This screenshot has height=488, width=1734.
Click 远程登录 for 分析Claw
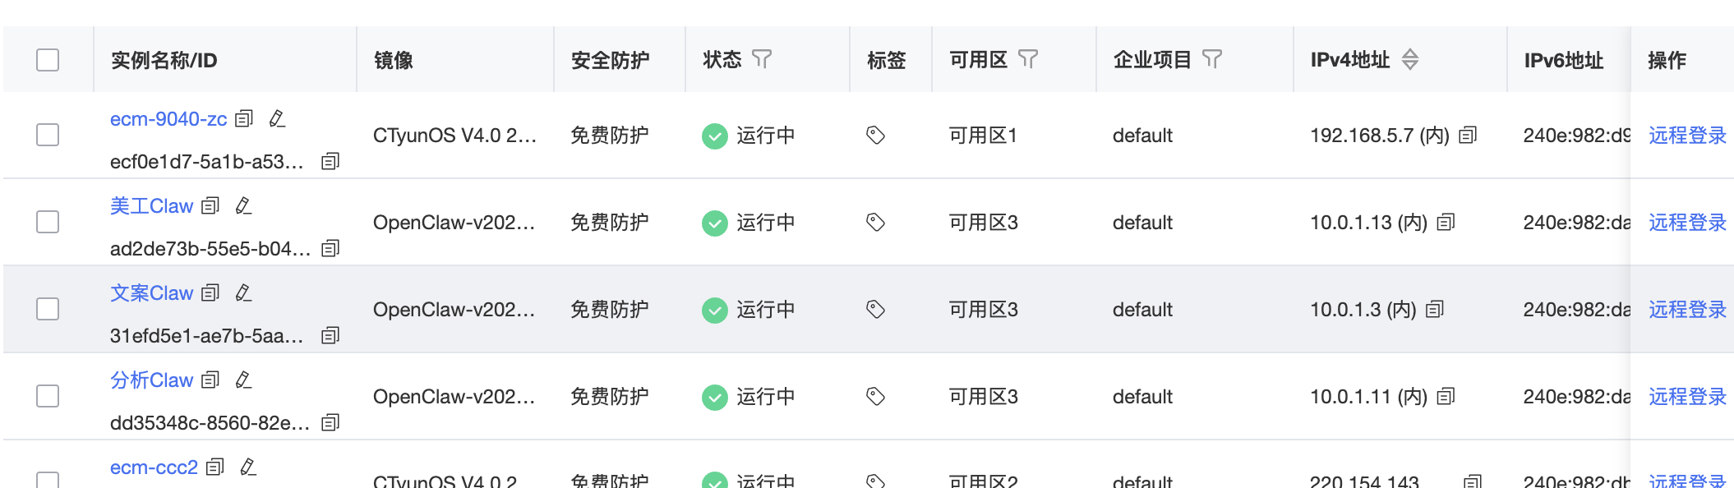(1687, 397)
